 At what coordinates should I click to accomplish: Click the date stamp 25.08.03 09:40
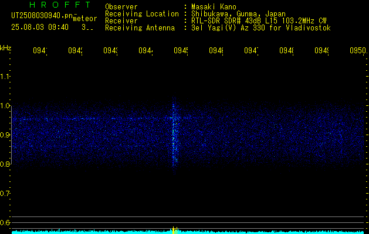pyautogui.click(x=40, y=27)
